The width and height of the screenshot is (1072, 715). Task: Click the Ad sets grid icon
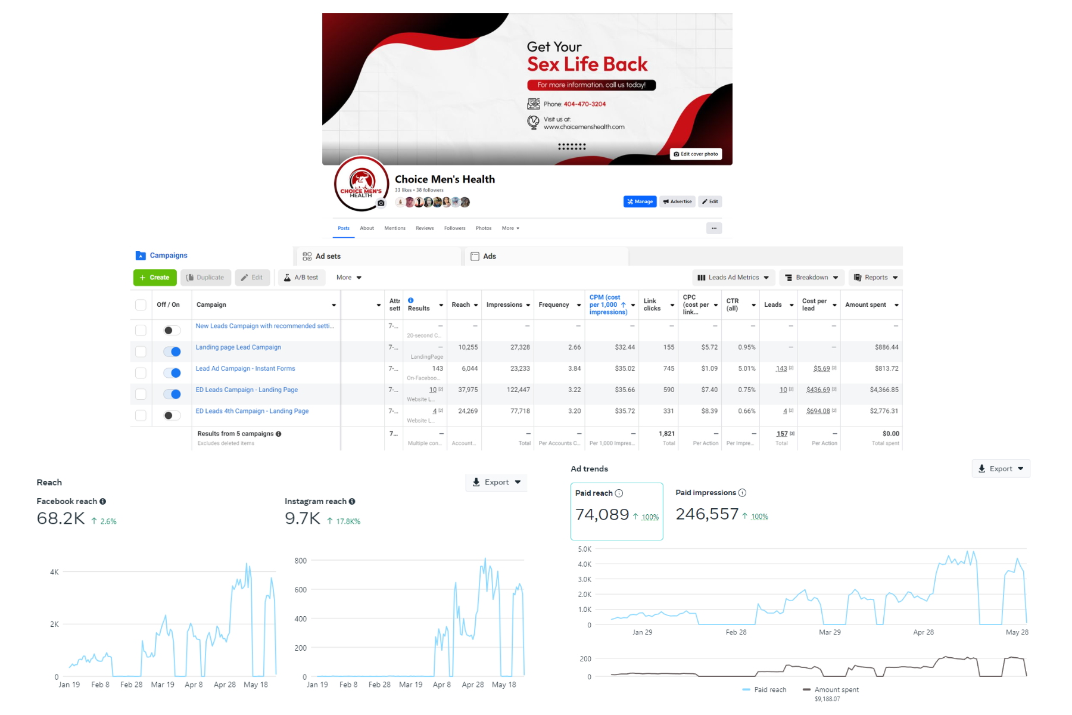(x=307, y=256)
